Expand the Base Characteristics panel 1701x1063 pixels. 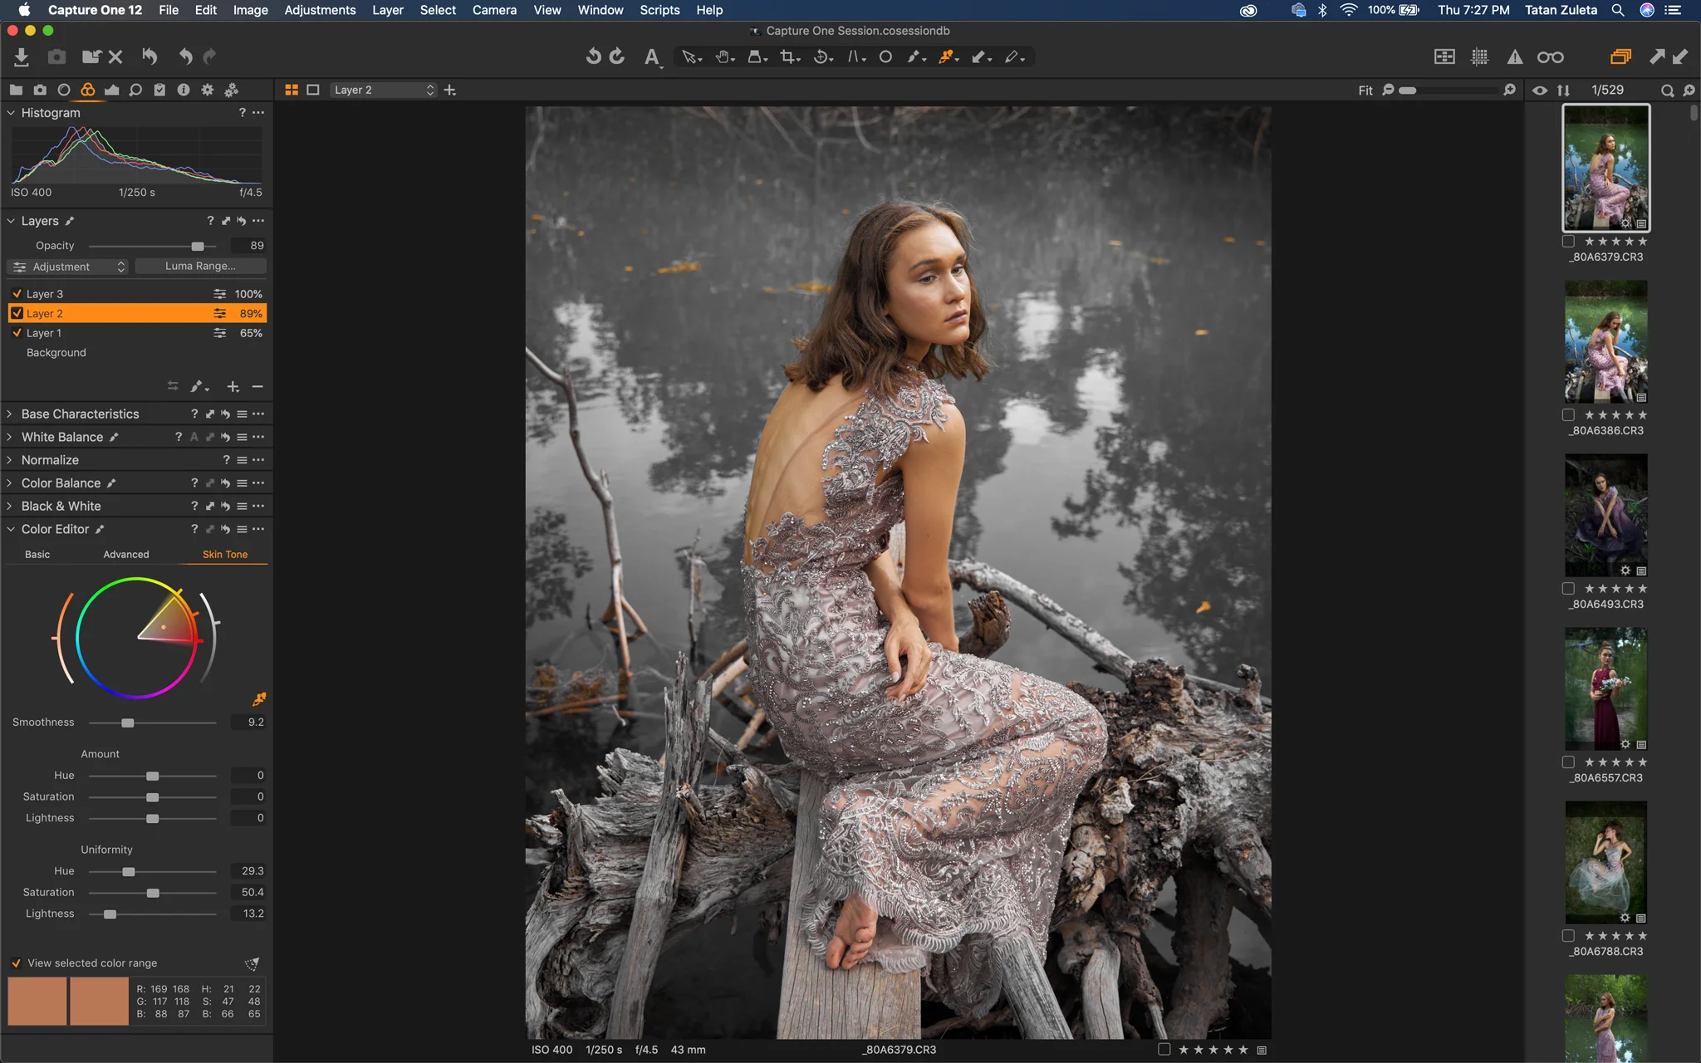(x=10, y=414)
